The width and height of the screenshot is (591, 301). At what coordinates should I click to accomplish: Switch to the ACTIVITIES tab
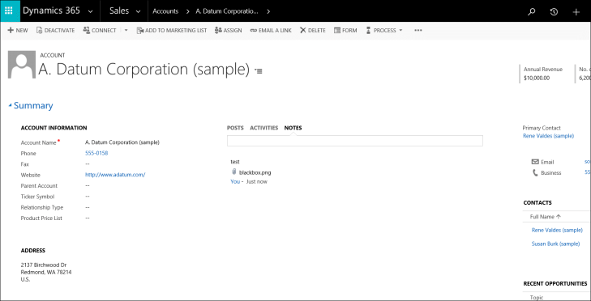[263, 128]
